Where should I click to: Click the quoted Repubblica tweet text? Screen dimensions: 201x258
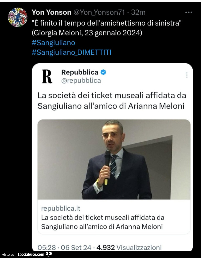112,100
